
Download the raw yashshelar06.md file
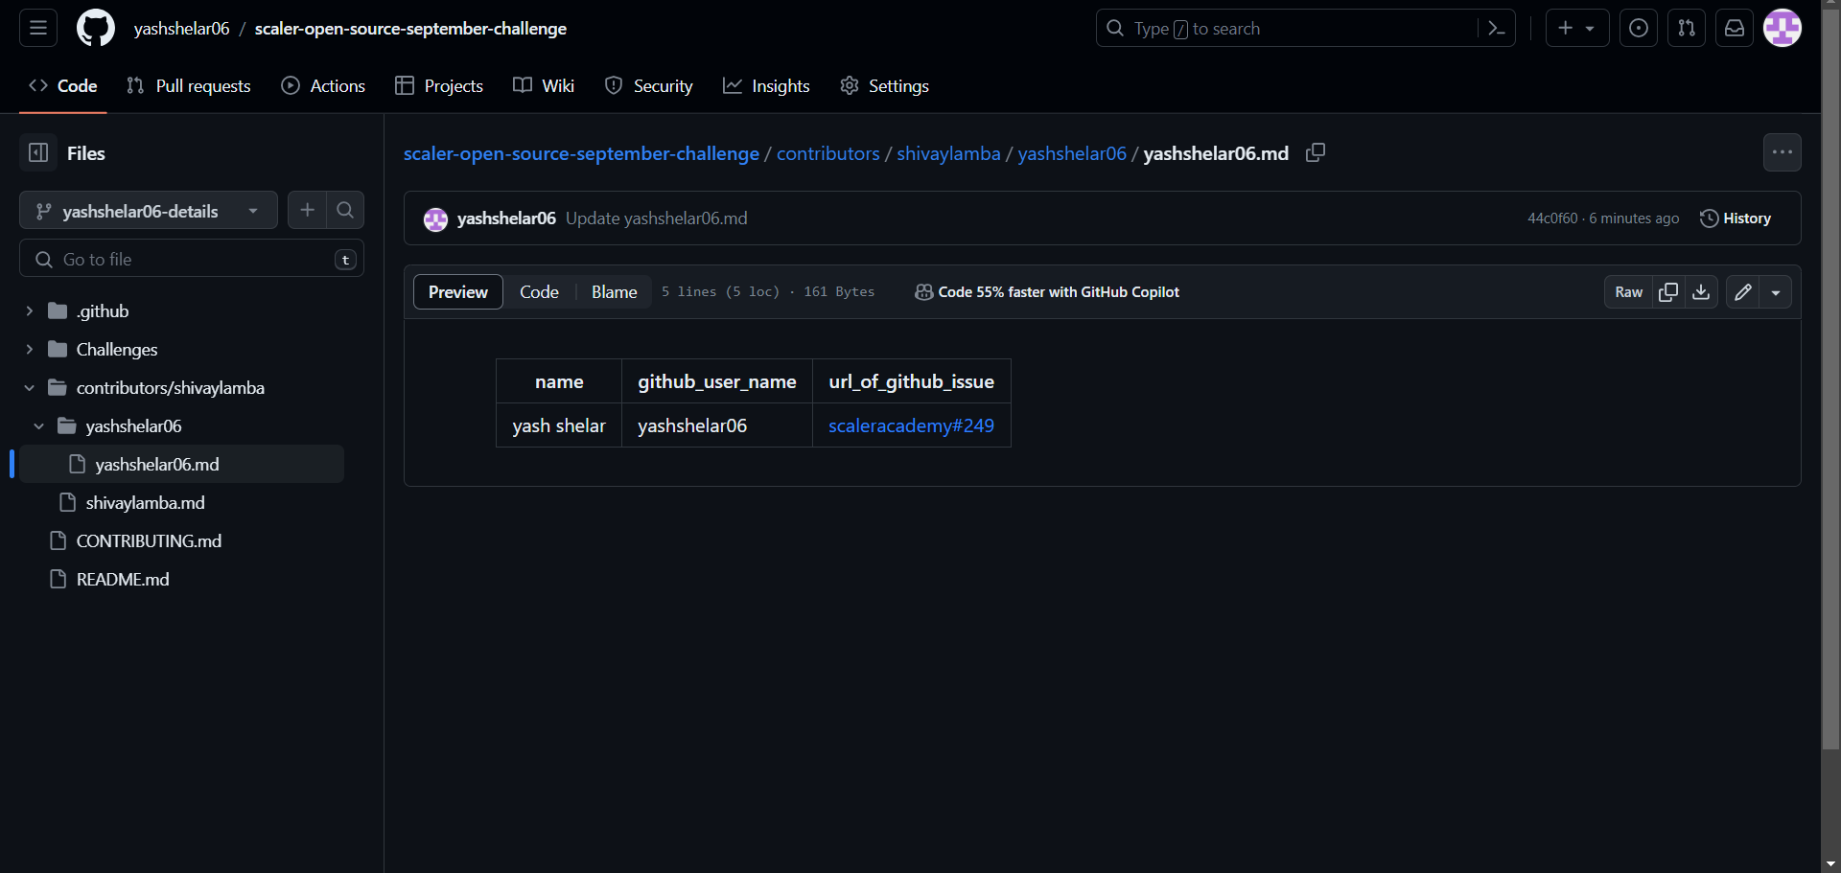[1701, 291]
